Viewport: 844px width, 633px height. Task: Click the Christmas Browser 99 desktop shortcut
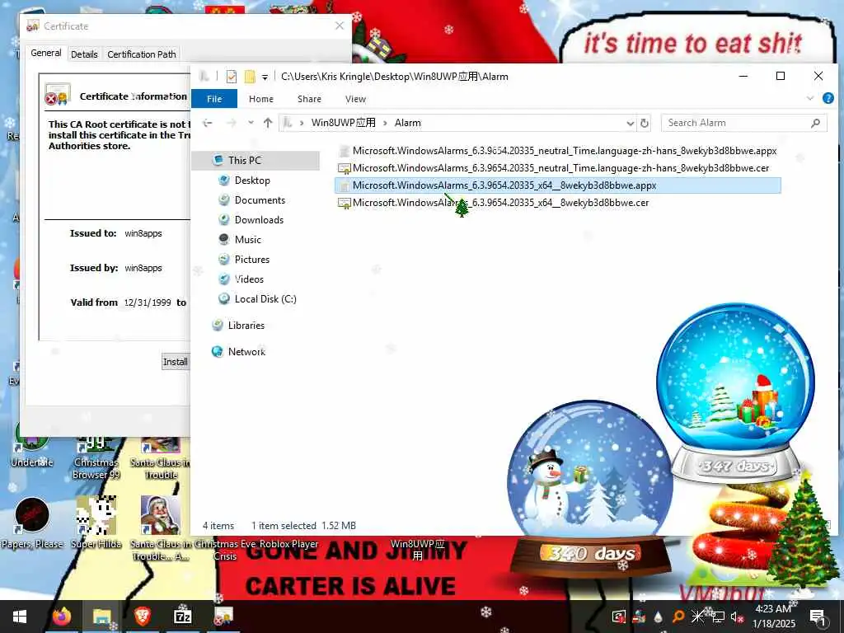(x=96, y=457)
